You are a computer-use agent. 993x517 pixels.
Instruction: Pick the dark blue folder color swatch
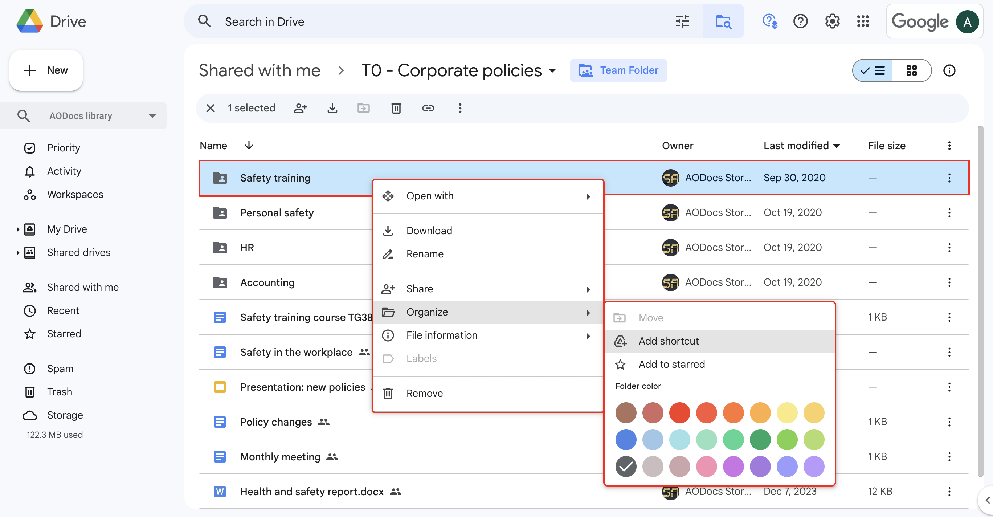(626, 440)
